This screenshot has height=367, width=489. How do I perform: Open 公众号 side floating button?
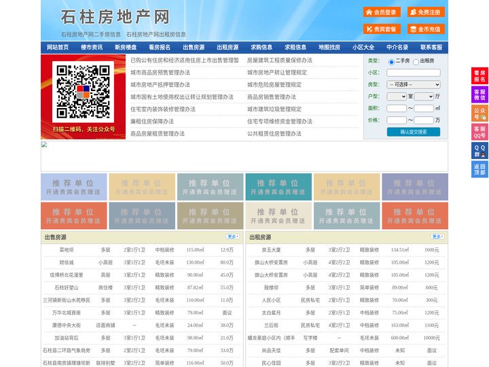(x=479, y=113)
